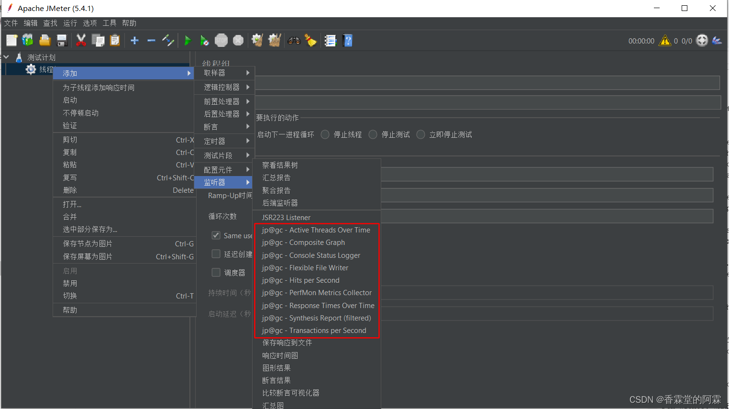Expand the 配置元件 submenu
The height and width of the screenshot is (409, 729).
point(224,170)
